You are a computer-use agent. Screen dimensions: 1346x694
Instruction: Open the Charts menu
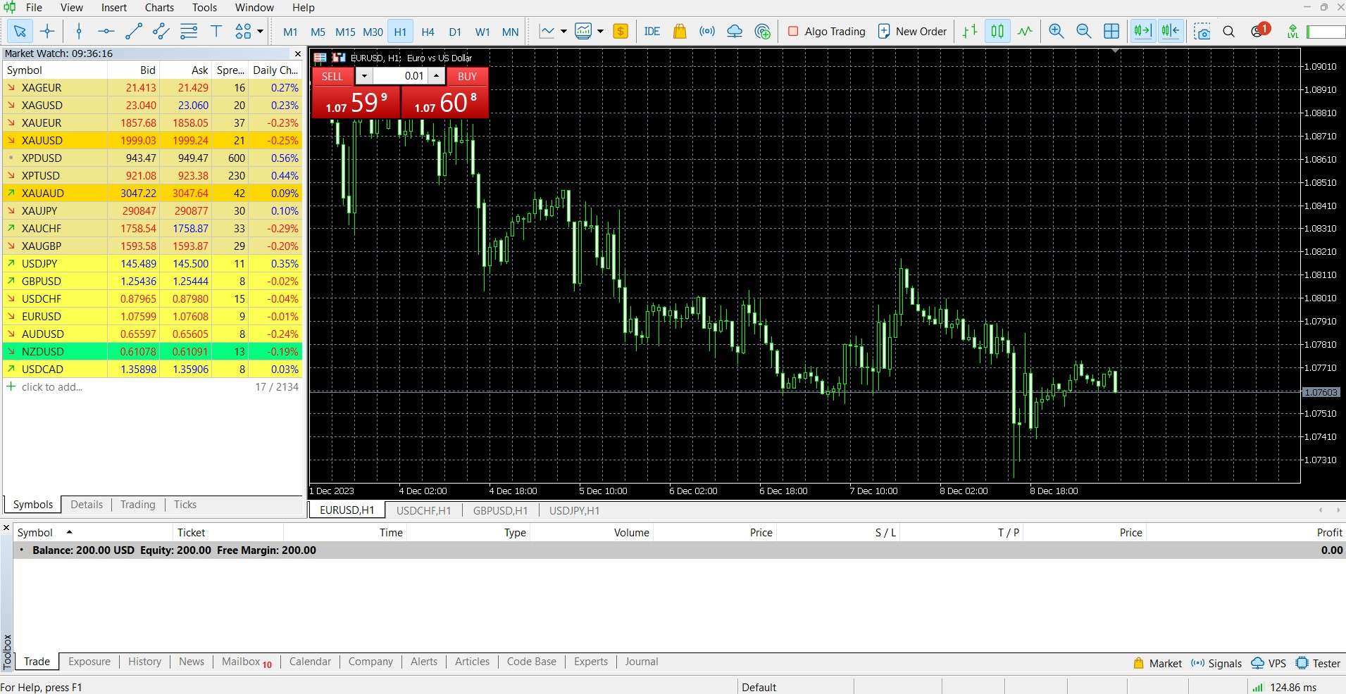point(159,8)
